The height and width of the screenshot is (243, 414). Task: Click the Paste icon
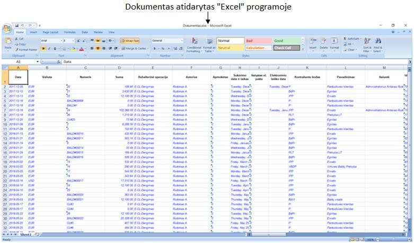(x=7, y=42)
